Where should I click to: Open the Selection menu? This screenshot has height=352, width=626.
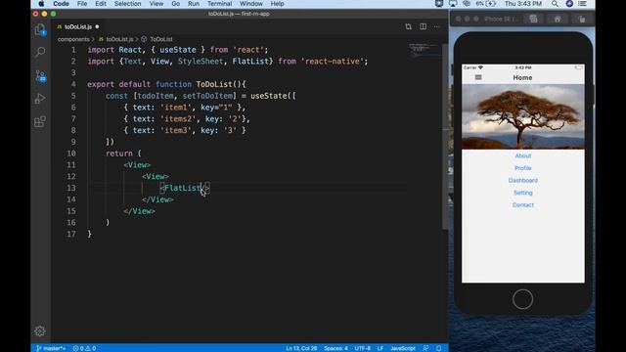pos(128,4)
